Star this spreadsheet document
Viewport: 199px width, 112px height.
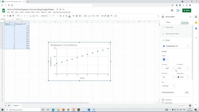point(57,9)
